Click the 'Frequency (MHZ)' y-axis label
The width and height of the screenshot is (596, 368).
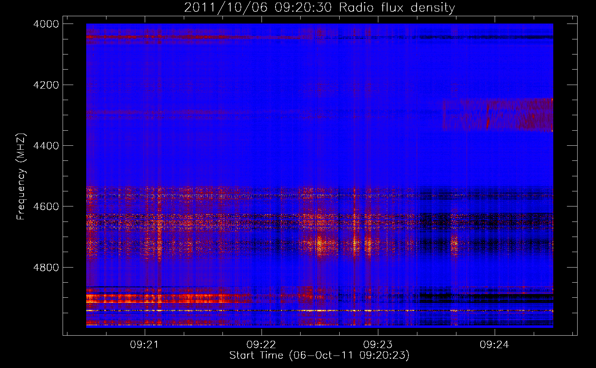pos(21,177)
